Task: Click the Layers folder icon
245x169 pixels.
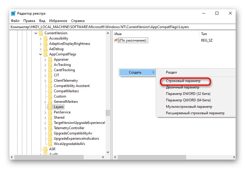Action: [50, 107]
